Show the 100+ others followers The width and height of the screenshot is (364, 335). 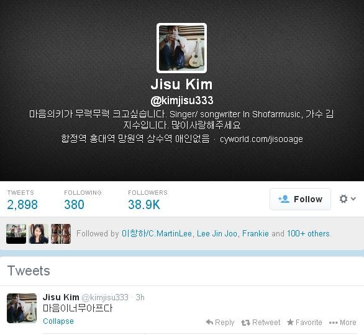308,233
